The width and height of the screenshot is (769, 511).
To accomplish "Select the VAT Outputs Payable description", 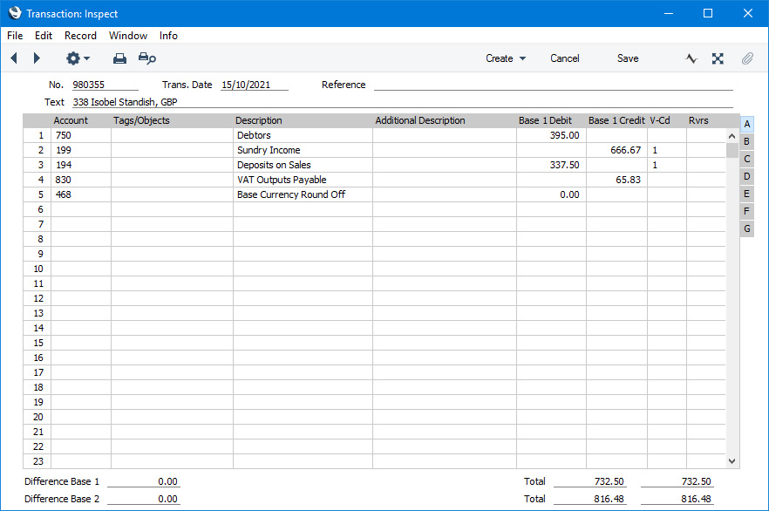I will pyautogui.click(x=303, y=180).
